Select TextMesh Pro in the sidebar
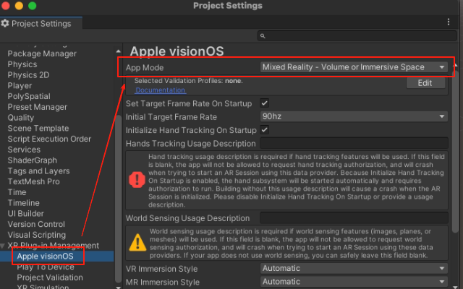Image resolution: width=463 pixels, height=289 pixels. (x=34, y=181)
